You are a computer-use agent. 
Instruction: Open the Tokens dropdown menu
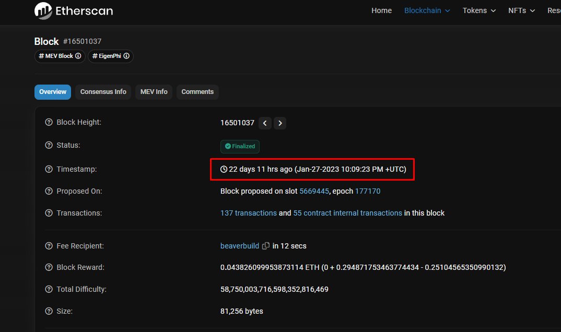click(479, 11)
